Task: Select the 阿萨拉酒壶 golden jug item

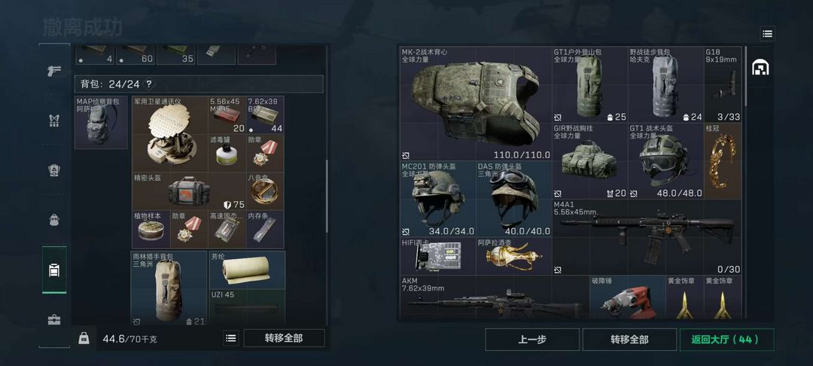Action: click(x=514, y=256)
